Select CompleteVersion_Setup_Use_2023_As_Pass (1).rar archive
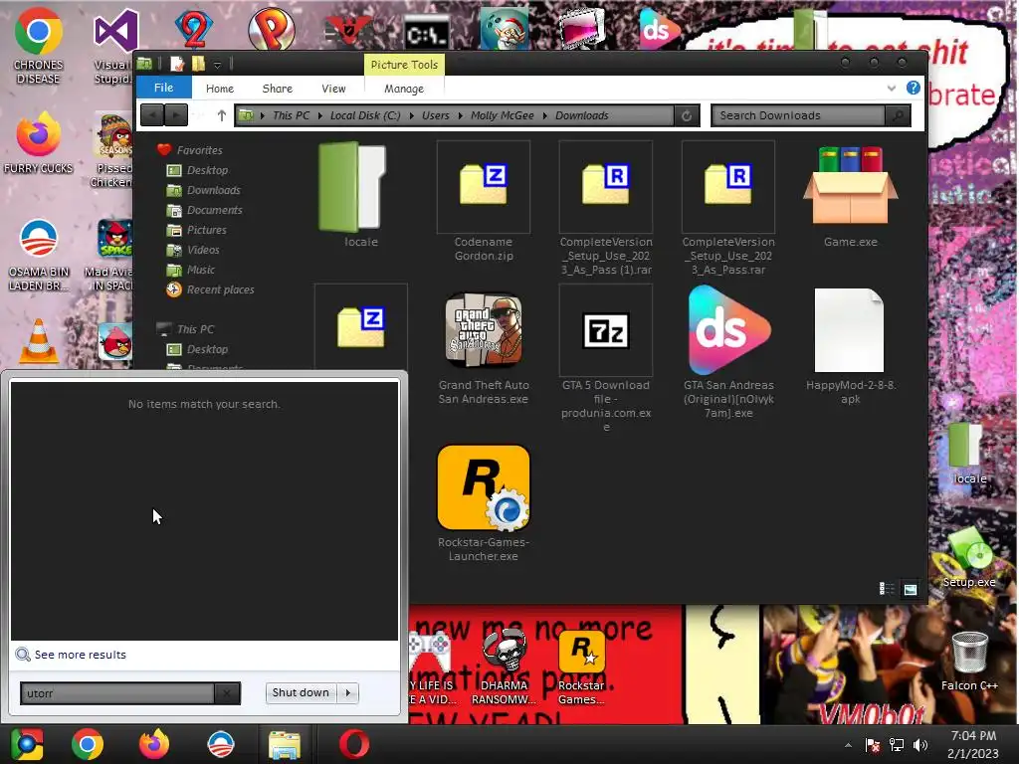This screenshot has height=764, width=1019. (x=606, y=186)
